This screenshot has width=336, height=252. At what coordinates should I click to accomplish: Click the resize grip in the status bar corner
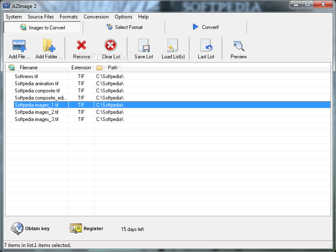coord(330,246)
